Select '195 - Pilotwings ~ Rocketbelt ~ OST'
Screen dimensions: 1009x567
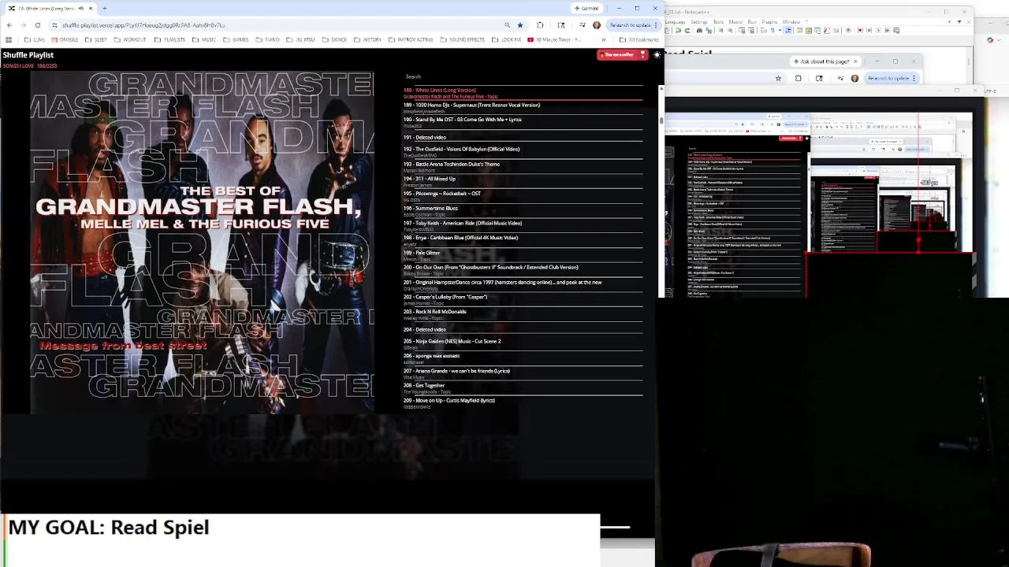pos(523,196)
